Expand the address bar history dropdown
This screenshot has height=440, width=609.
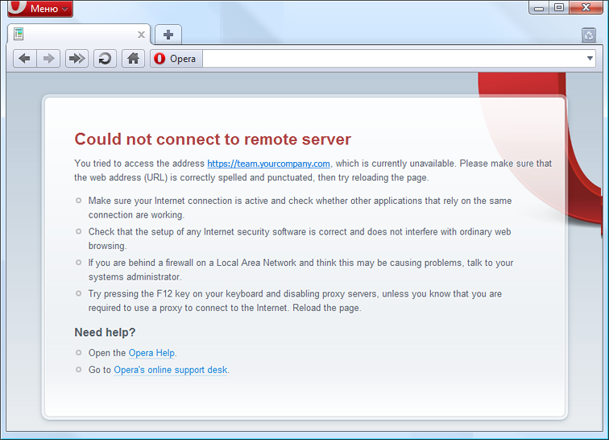[x=590, y=59]
